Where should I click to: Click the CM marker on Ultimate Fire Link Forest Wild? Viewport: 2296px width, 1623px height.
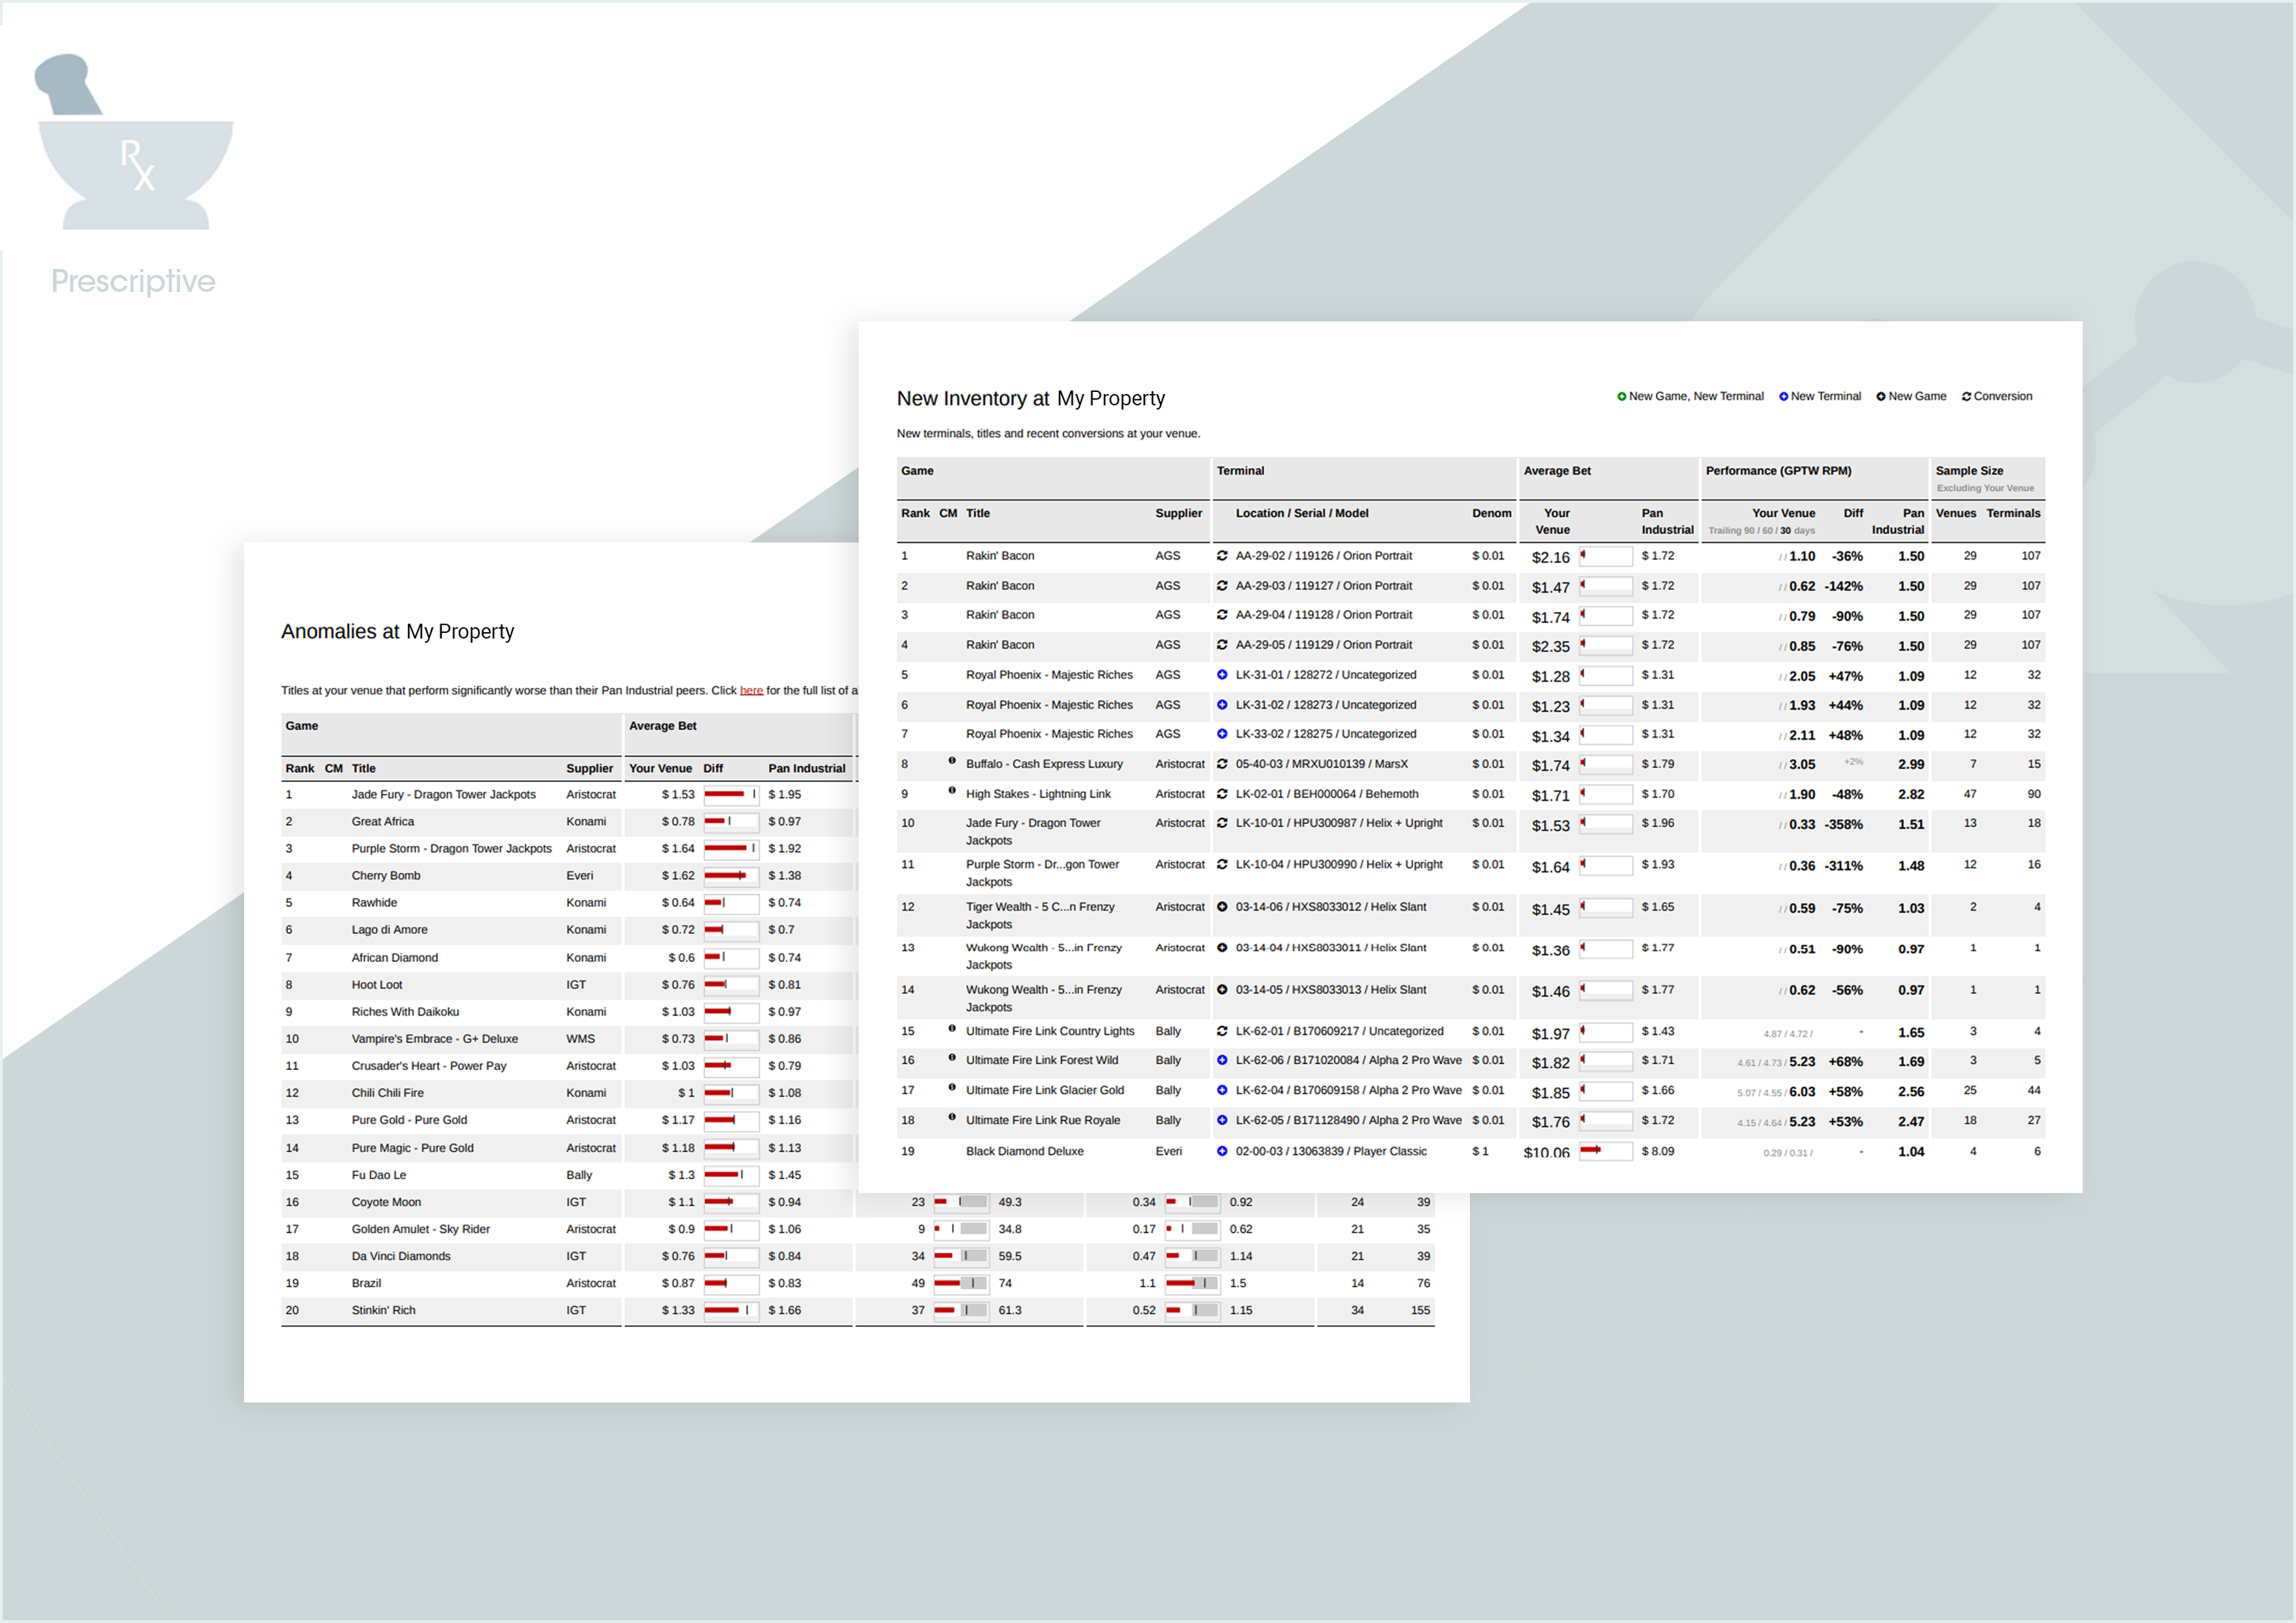pos(951,1057)
